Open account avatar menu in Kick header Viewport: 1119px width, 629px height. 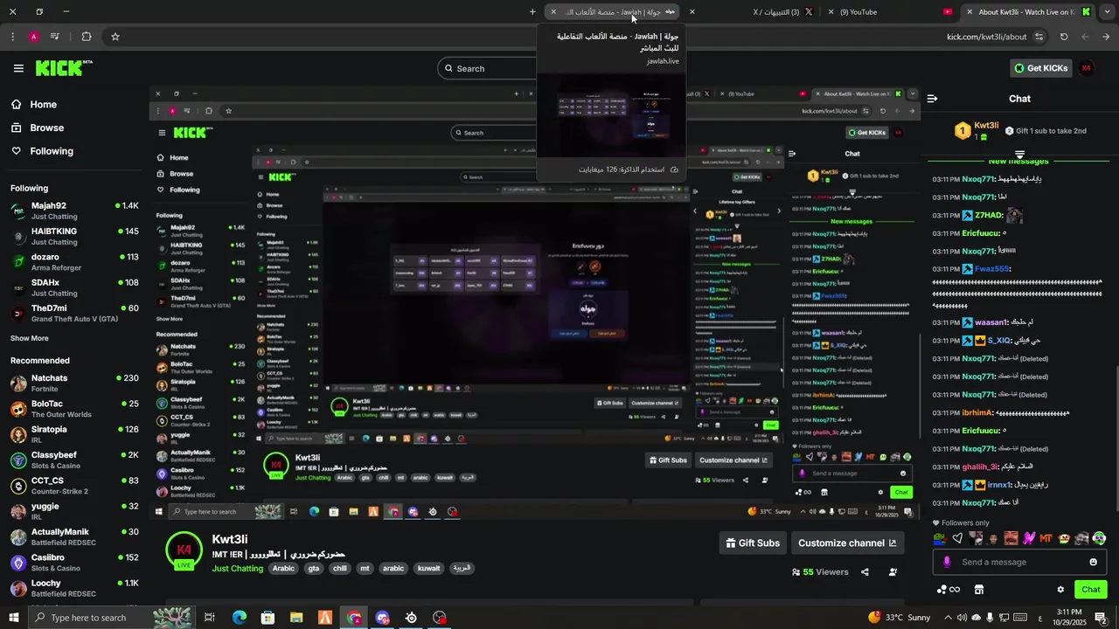1087,68
